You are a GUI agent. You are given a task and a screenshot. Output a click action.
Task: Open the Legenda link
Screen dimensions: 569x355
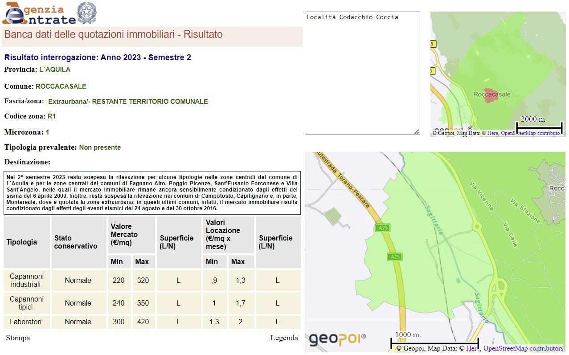point(284,338)
